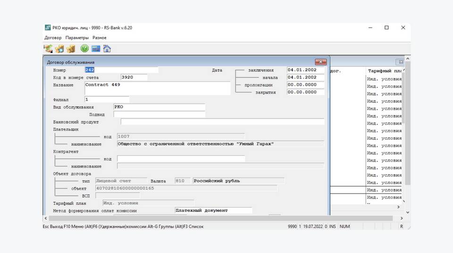The image size is (453, 253).
Task: Open the Договор menu
Action: (53, 38)
